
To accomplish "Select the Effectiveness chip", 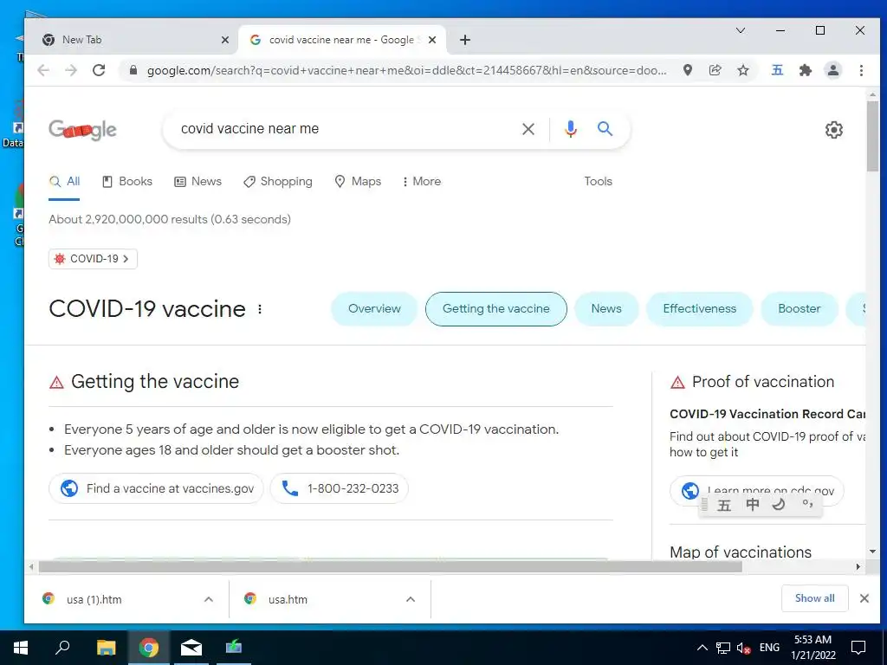I will point(699,309).
